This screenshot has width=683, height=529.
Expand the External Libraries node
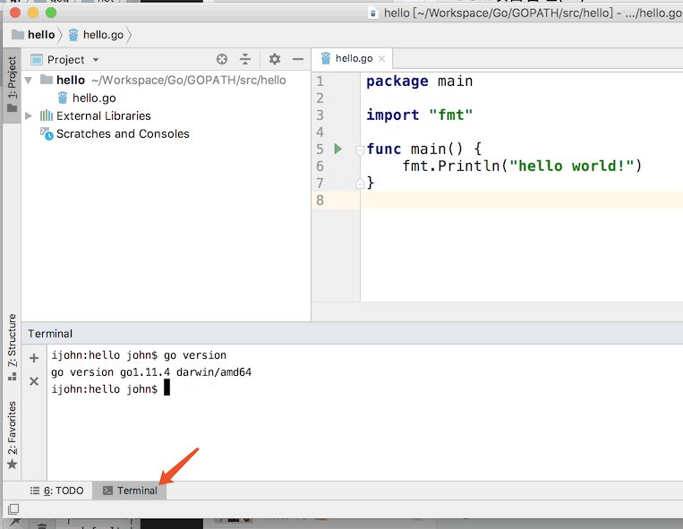pyautogui.click(x=29, y=115)
